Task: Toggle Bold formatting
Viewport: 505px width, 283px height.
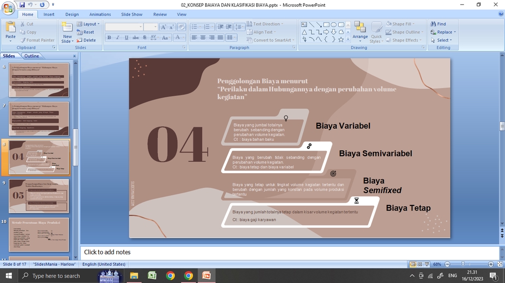Action: click(109, 38)
